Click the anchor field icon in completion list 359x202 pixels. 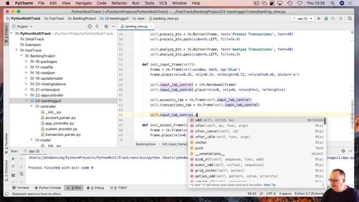(192, 143)
